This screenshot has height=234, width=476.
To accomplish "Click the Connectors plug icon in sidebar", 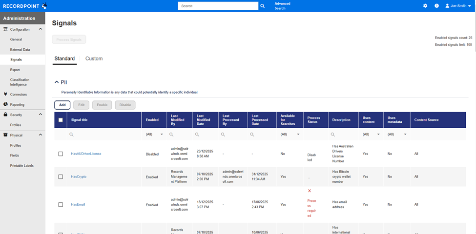I will [x=5, y=94].
